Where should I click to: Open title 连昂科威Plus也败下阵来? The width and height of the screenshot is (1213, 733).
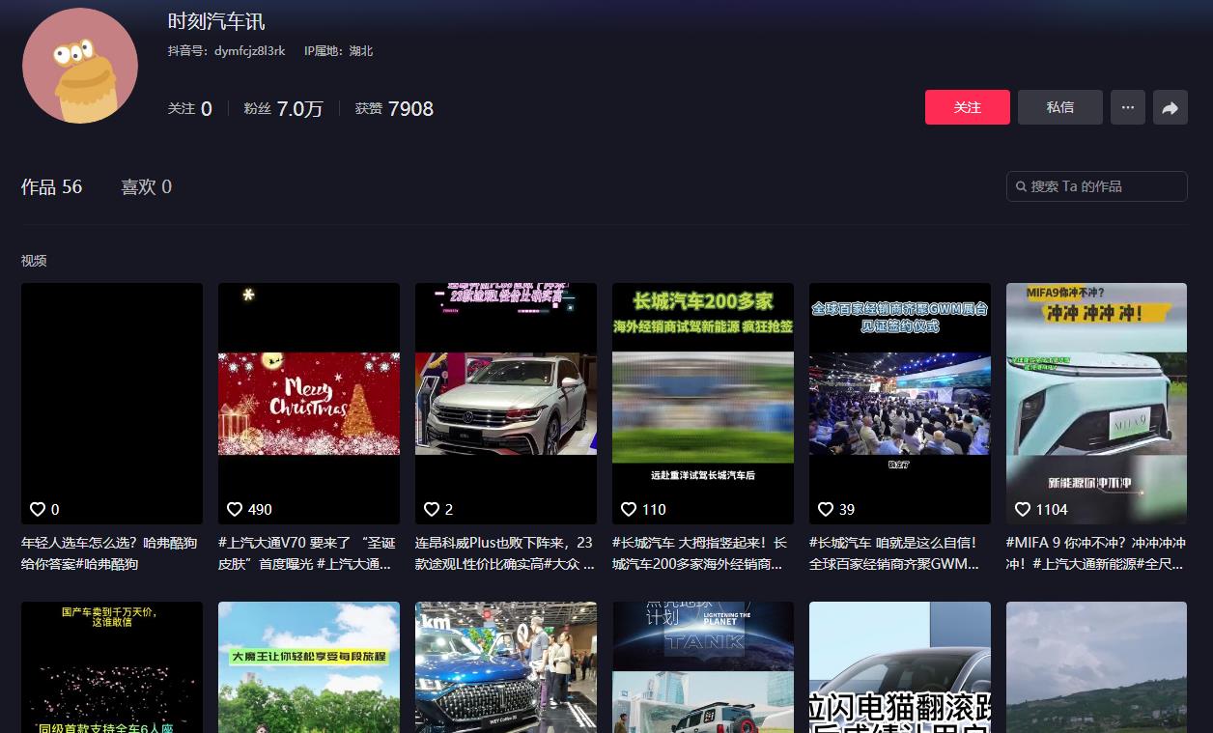tap(505, 553)
